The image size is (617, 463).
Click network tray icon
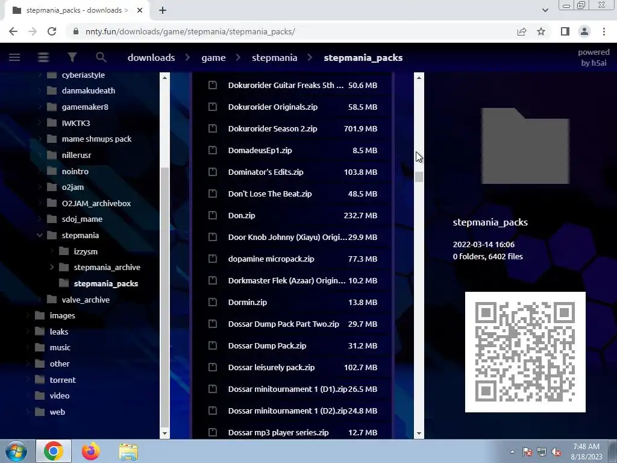[x=542, y=452]
